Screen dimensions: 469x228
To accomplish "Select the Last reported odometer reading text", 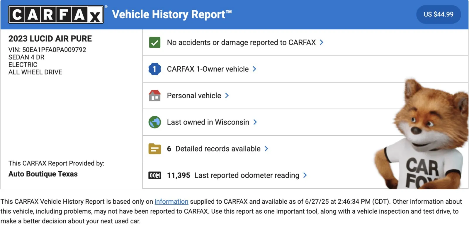I will tap(247, 176).
